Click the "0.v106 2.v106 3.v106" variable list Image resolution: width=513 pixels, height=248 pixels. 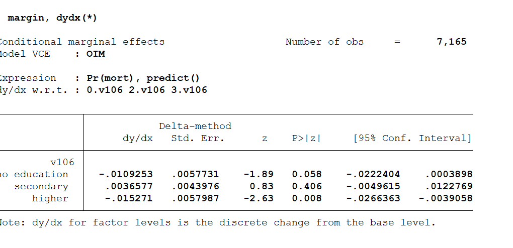[x=146, y=90]
